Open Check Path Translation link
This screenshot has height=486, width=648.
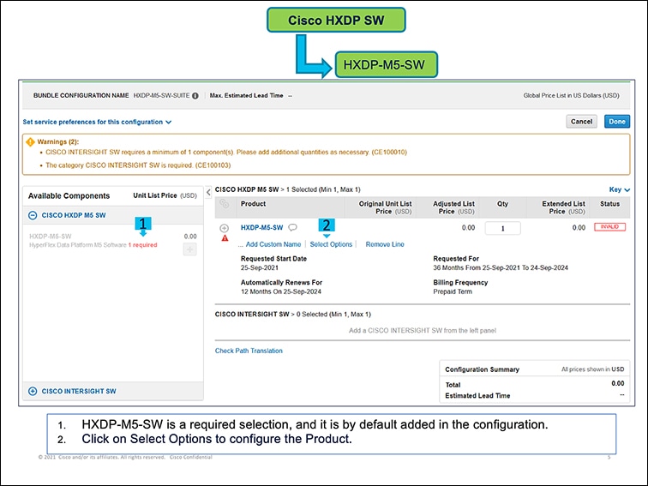coord(249,351)
